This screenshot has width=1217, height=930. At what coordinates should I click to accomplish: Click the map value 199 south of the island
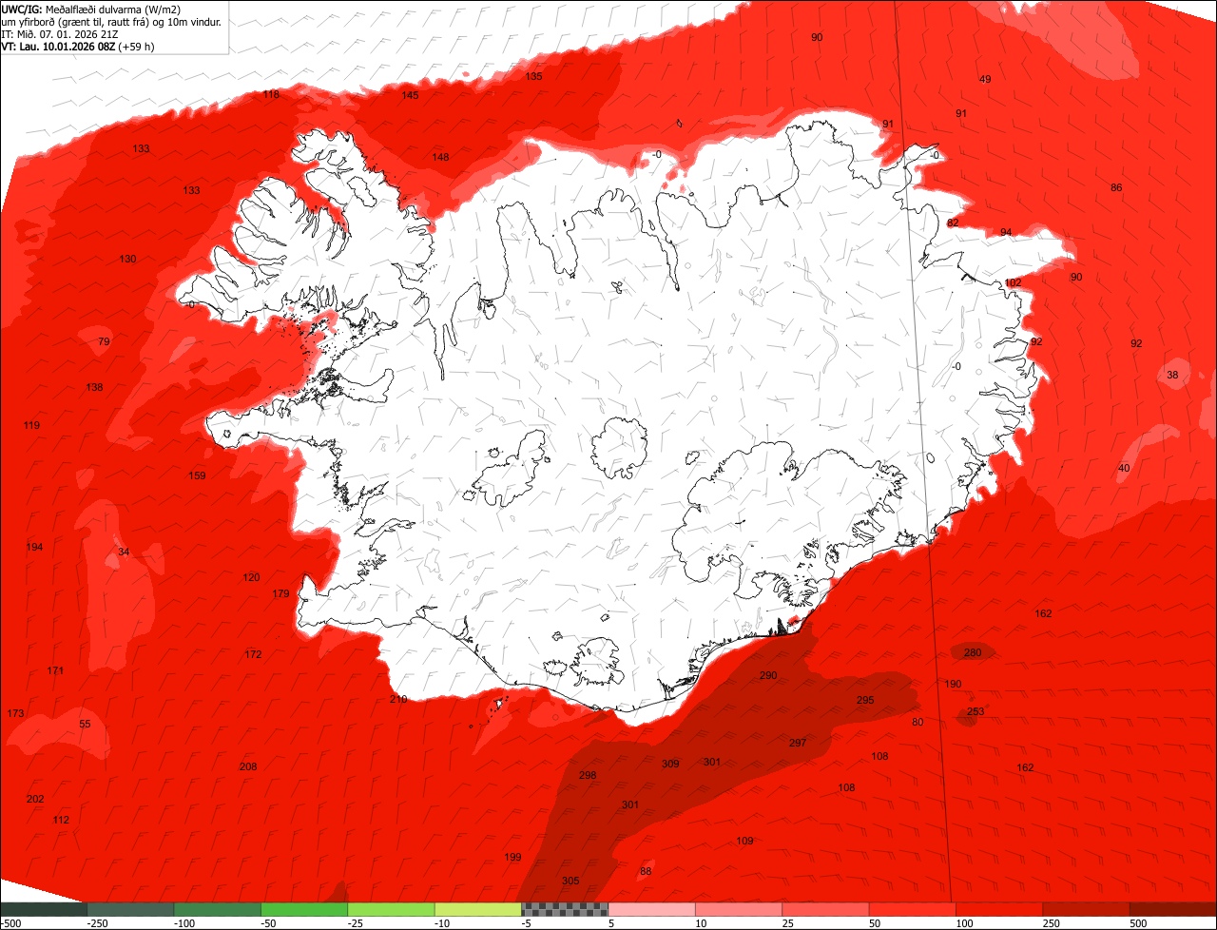click(x=512, y=857)
